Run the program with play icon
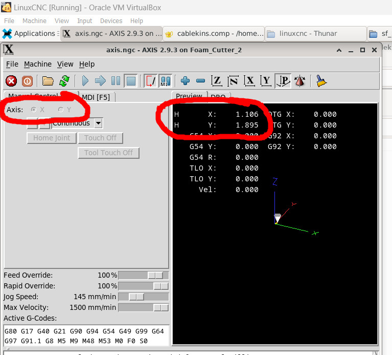The image size is (392, 355). (85, 81)
